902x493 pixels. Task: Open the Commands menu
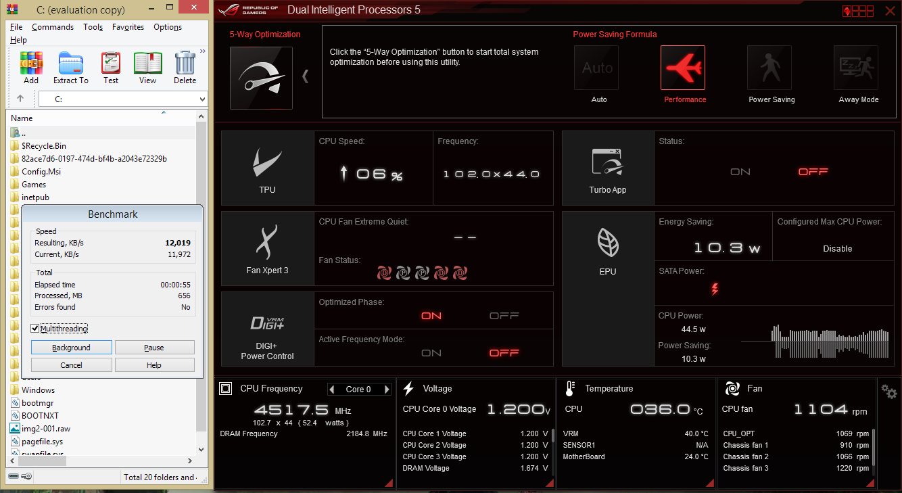pos(53,27)
